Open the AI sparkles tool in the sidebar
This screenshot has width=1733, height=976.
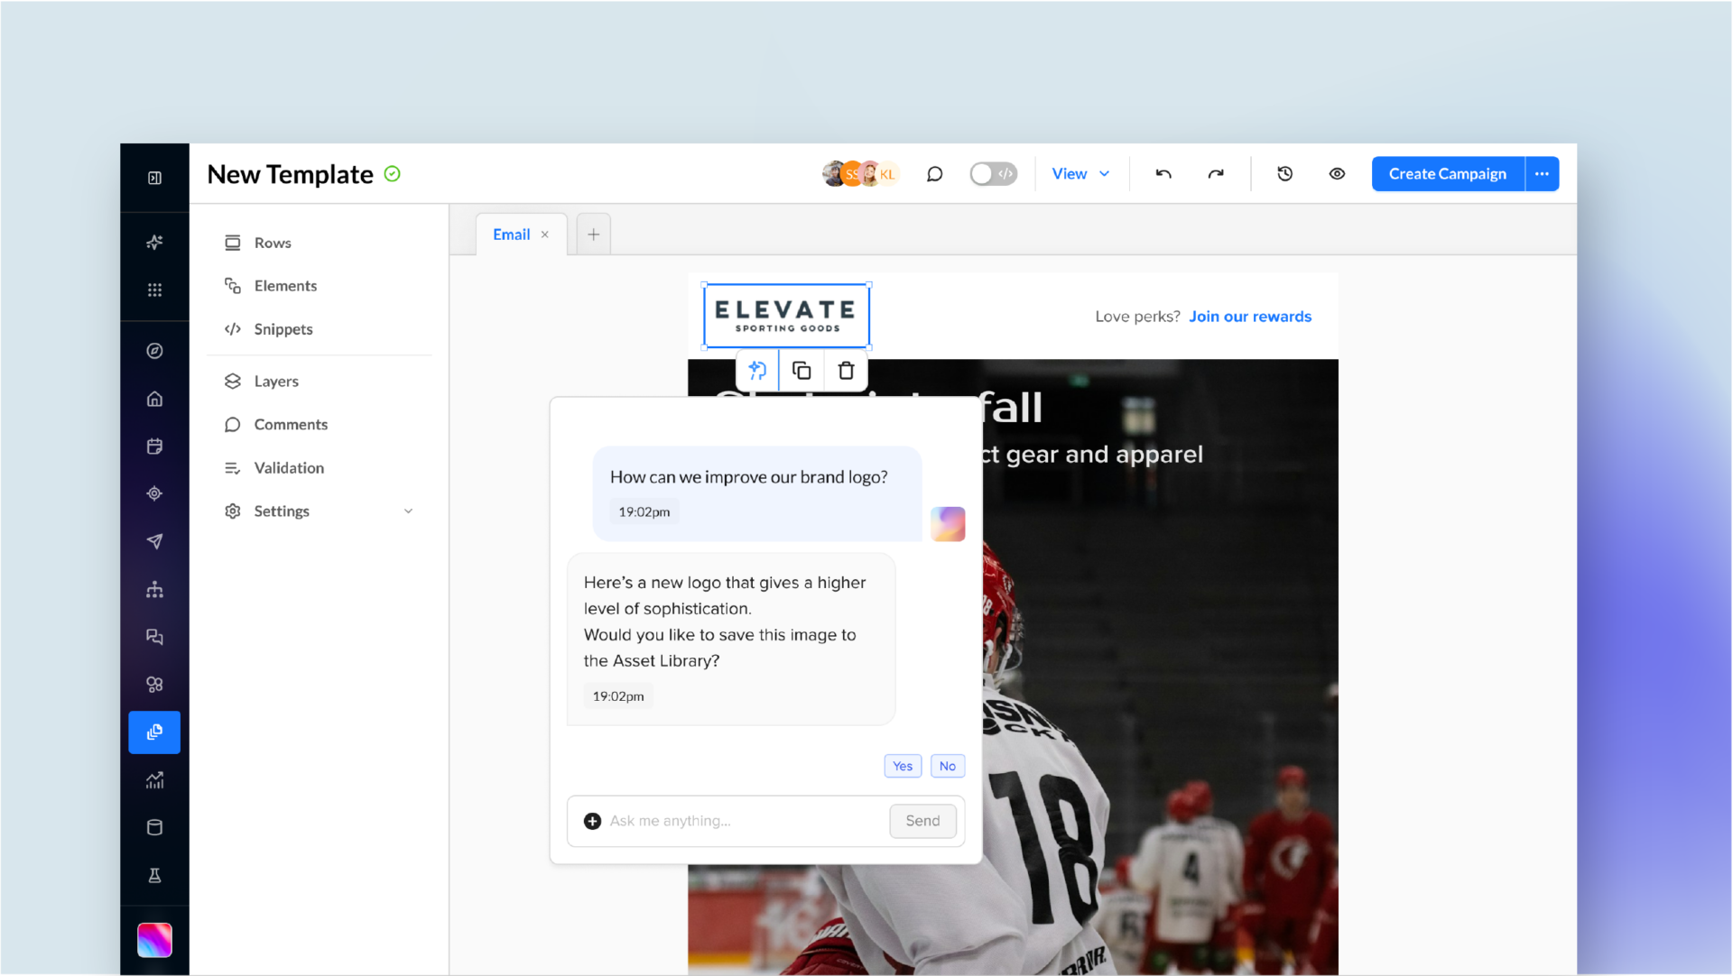point(154,242)
